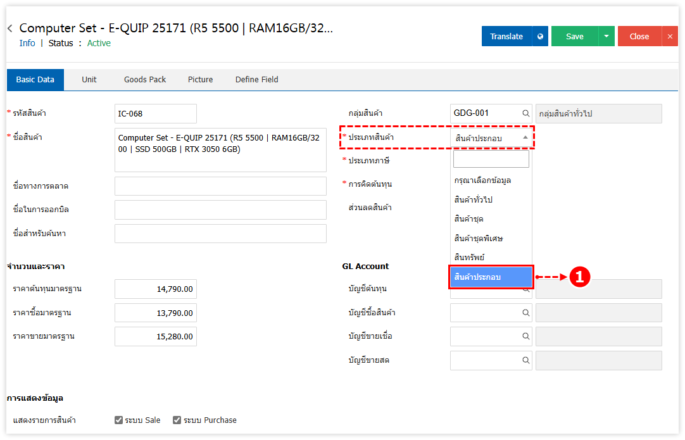This screenshot has width=685, height=440.
Task: Choose สินค้าชุดพิเศษ in the dropdown list
Action: [479, 239]
